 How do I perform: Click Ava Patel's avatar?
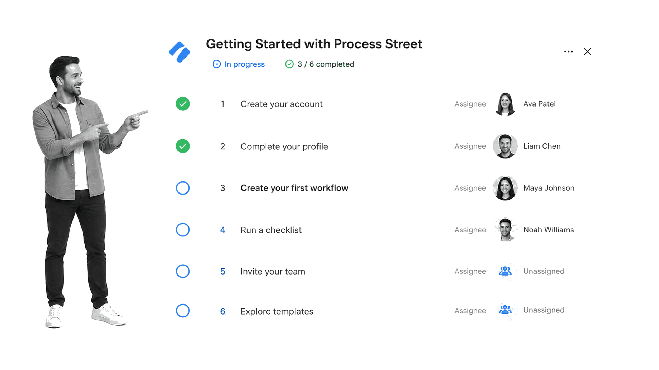click(505, 104)
